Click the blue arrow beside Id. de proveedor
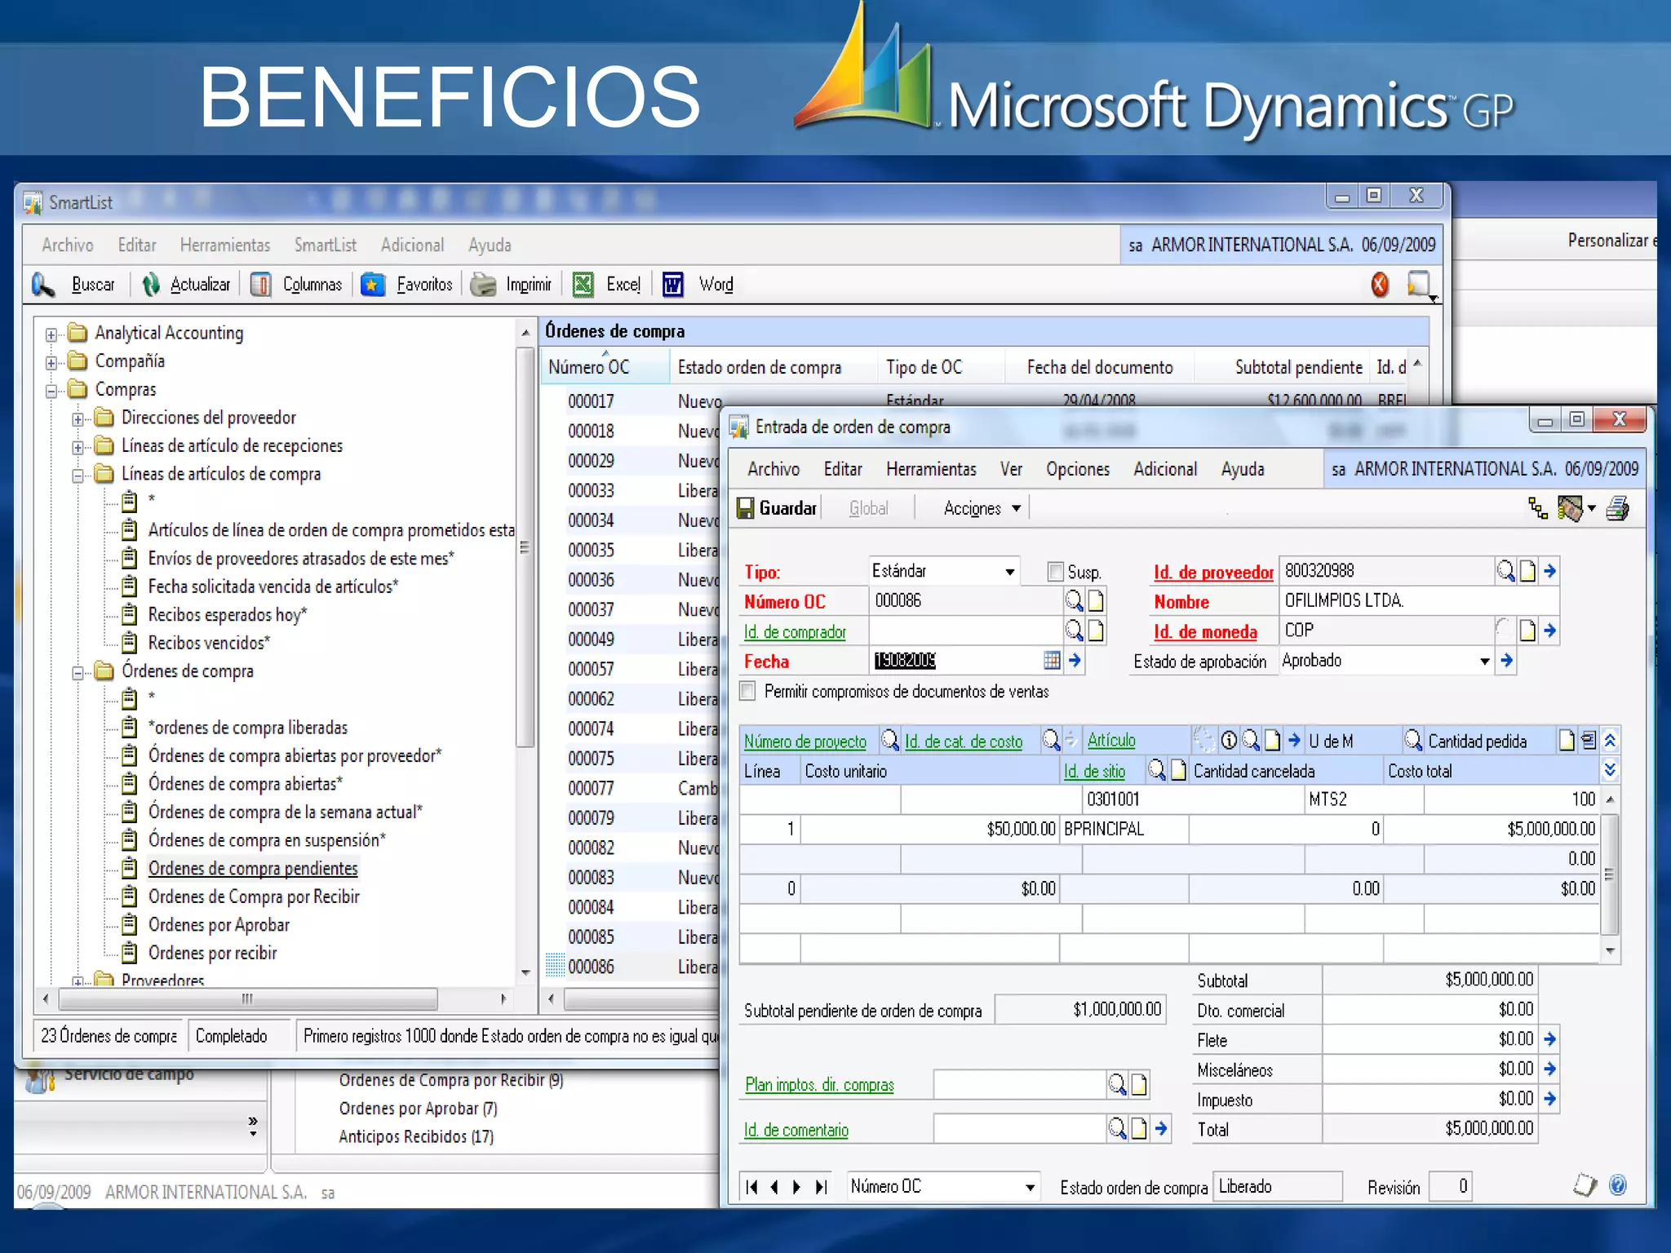Image resolution: width=1671 pixels, height=1253 pixels. pyautogui.click(x=1550, y=571)
